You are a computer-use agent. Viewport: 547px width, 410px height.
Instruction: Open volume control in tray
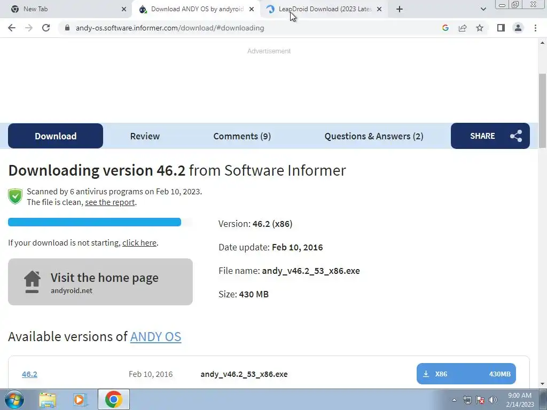click(x=493, y=400)
